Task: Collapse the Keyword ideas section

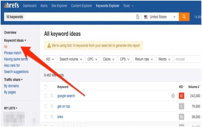Action: click(15, 40)
